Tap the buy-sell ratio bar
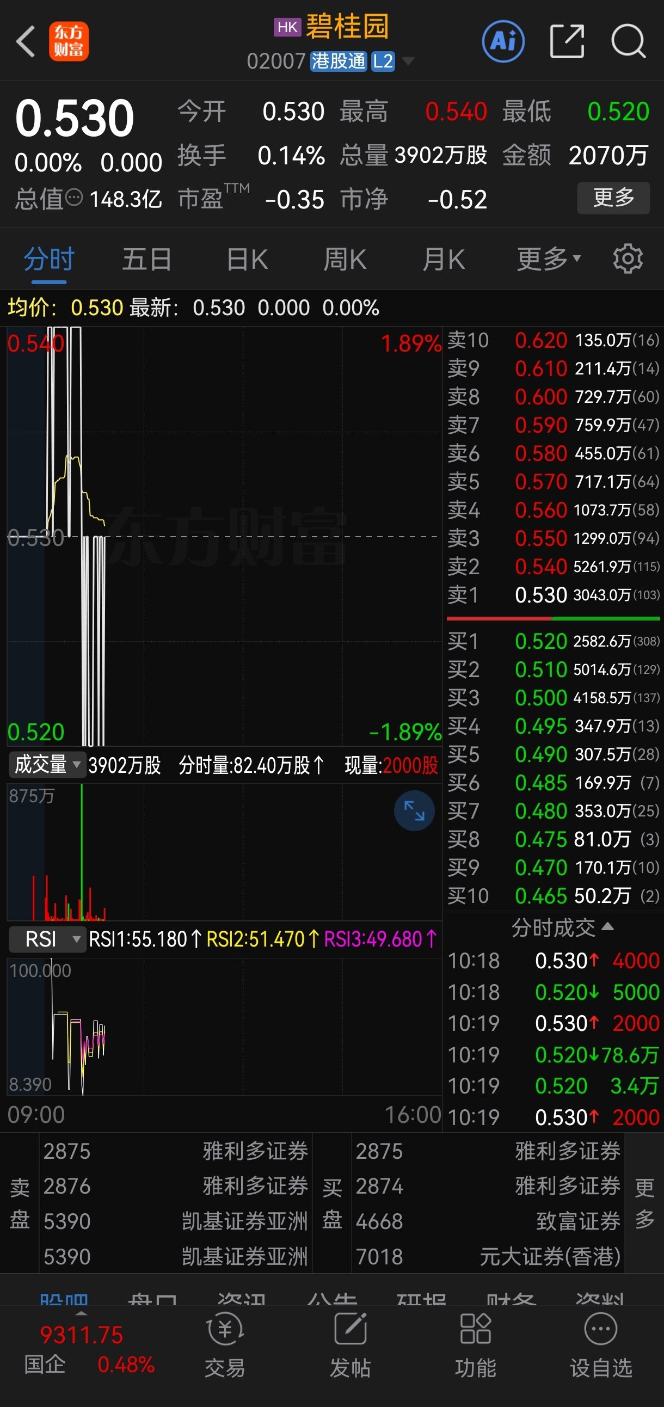Viewport: 664px width, 1407px height. (553, 618)
